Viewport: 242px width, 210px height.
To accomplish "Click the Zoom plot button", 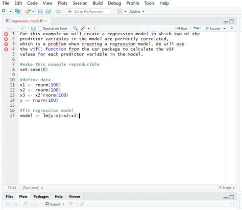I will pos(31,204).
